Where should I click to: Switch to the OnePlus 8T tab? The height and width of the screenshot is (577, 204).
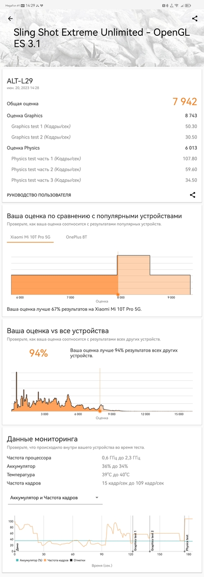point(76,237)
